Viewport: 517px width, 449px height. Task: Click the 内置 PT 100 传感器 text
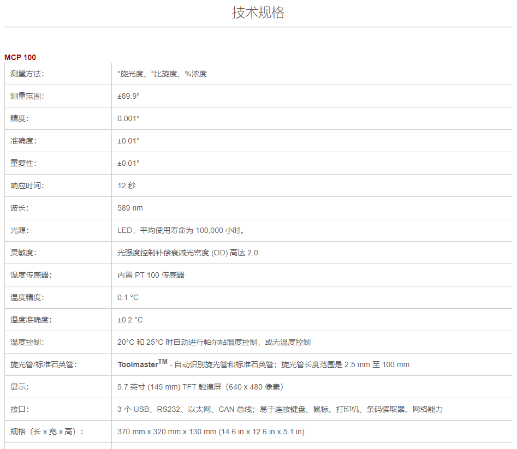(x=151, y=275)
